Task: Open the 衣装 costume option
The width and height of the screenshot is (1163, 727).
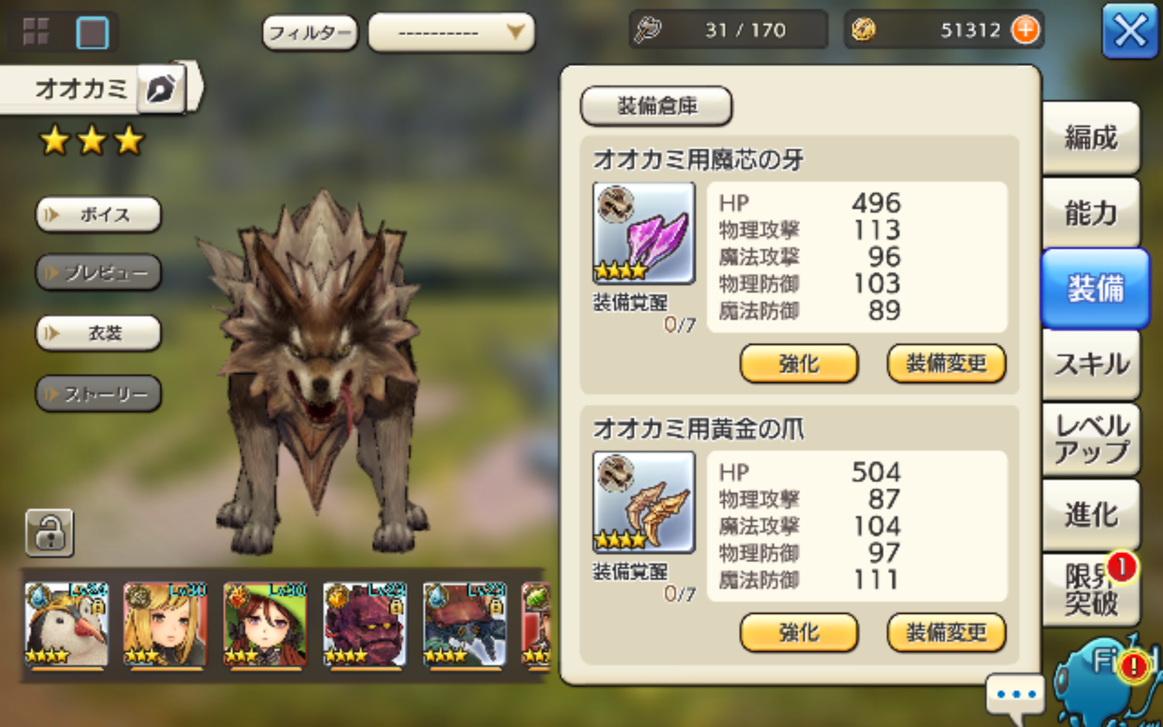Action: coord(98,333)
